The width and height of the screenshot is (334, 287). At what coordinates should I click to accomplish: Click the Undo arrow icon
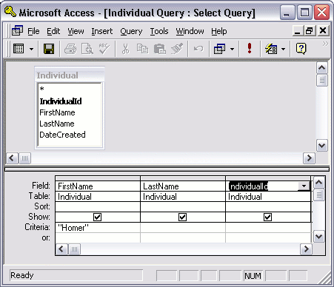pos(198,49)
